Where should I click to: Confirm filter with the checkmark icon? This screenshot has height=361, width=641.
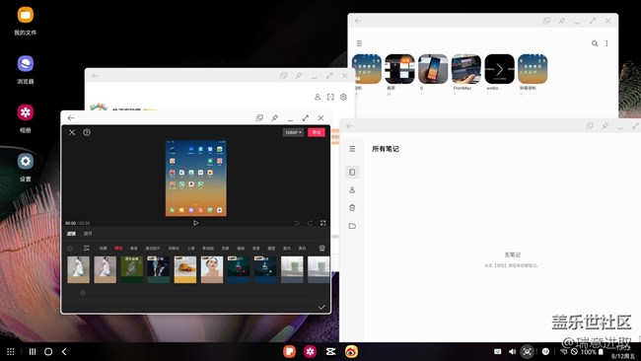(321, 307)
